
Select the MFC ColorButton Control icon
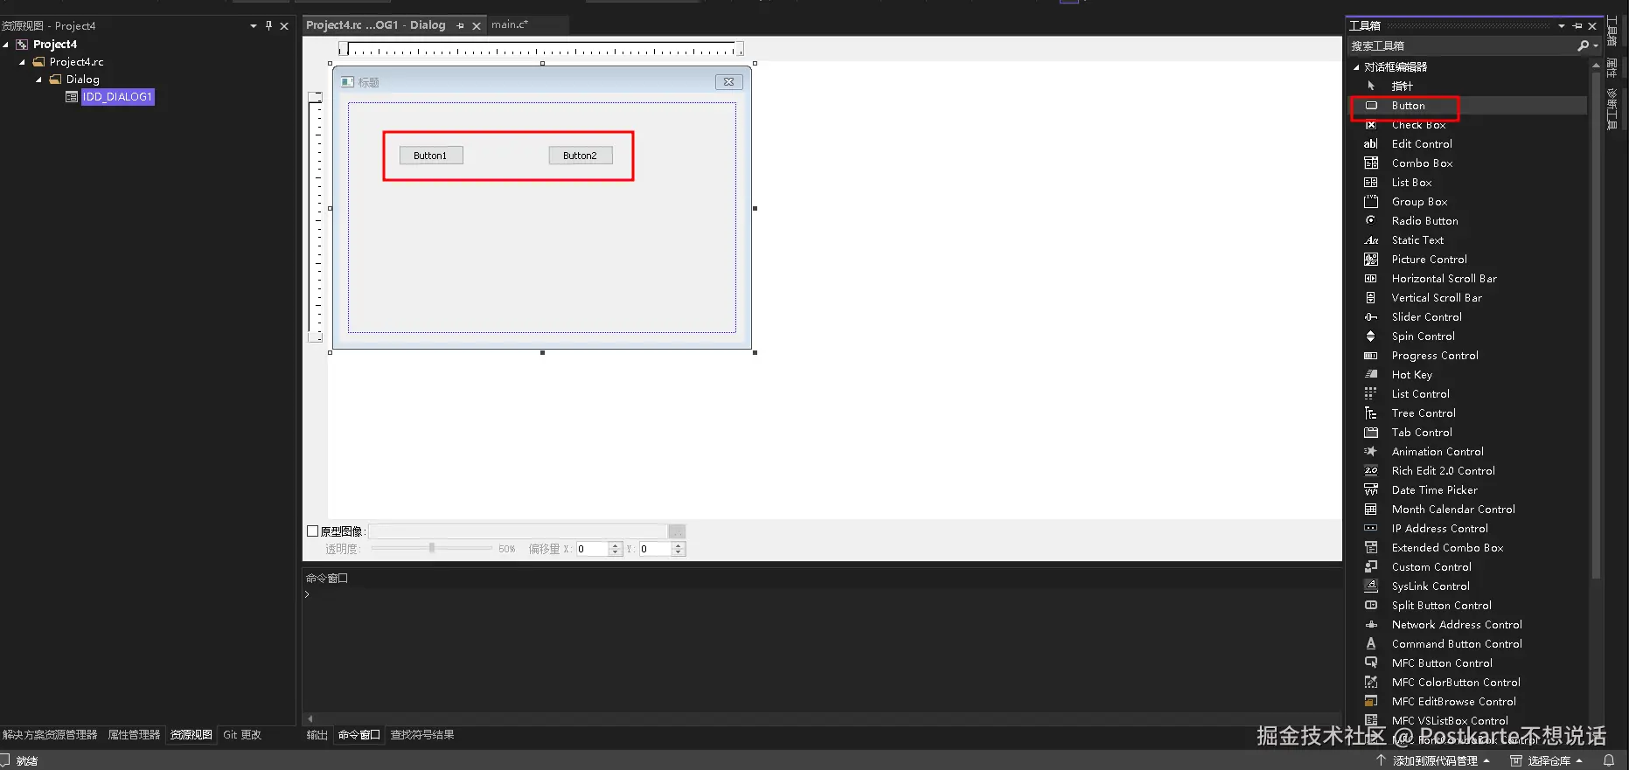coord(1371,682)
